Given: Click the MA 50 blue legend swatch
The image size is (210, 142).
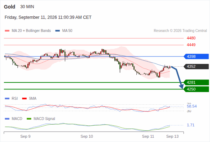Looking at the screenshot, I should point(58,31).
